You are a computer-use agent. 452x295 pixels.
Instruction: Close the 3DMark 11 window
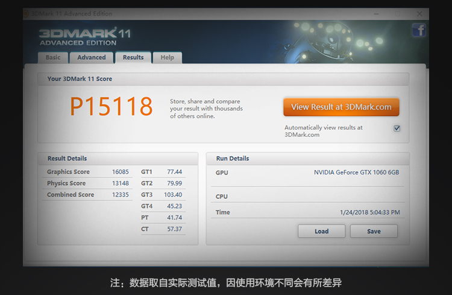click(419, 13)
